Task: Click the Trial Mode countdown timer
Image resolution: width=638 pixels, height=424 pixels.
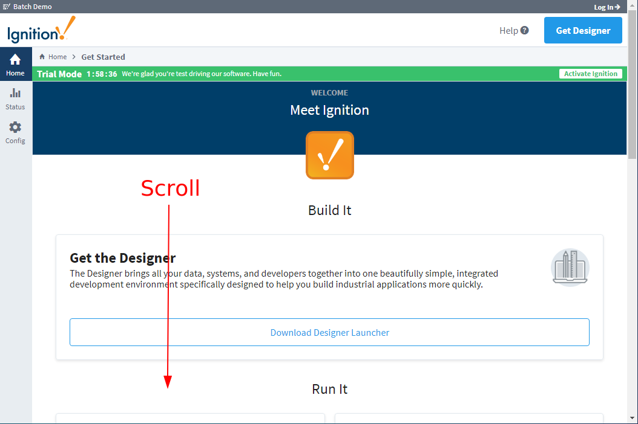Action: 102,74
